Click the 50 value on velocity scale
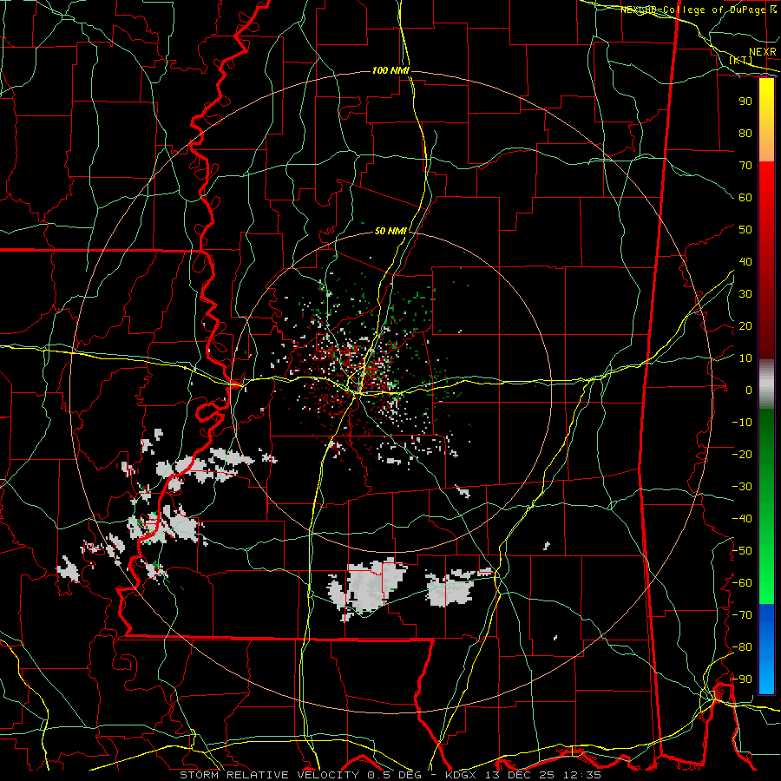The height and width of the screenshot is (781, 781). 745,230
